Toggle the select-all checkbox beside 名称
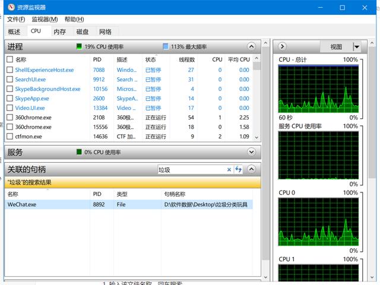This screenshot has height=285, width=380. 9,59
